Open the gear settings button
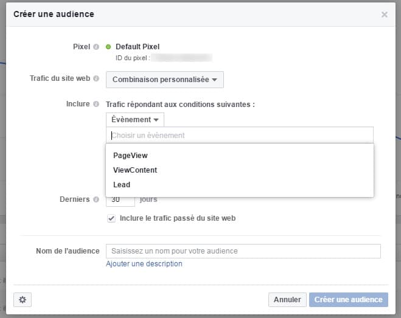 (x=23, y=300)
